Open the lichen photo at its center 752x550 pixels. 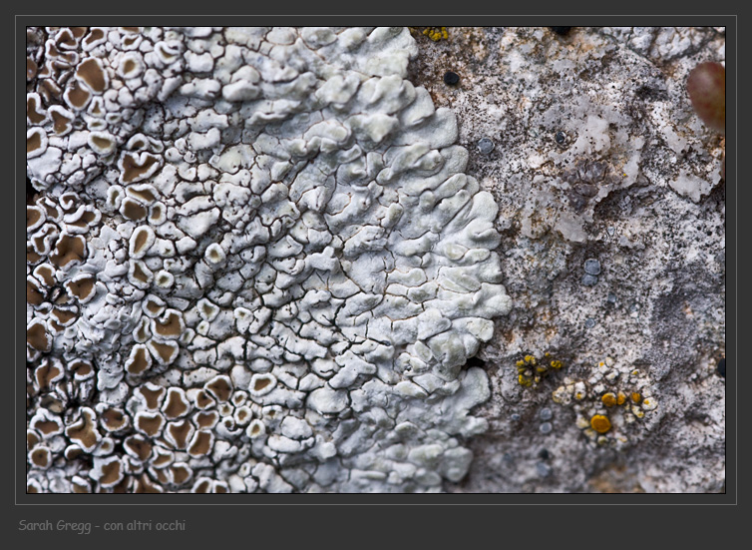click(376, 260)
